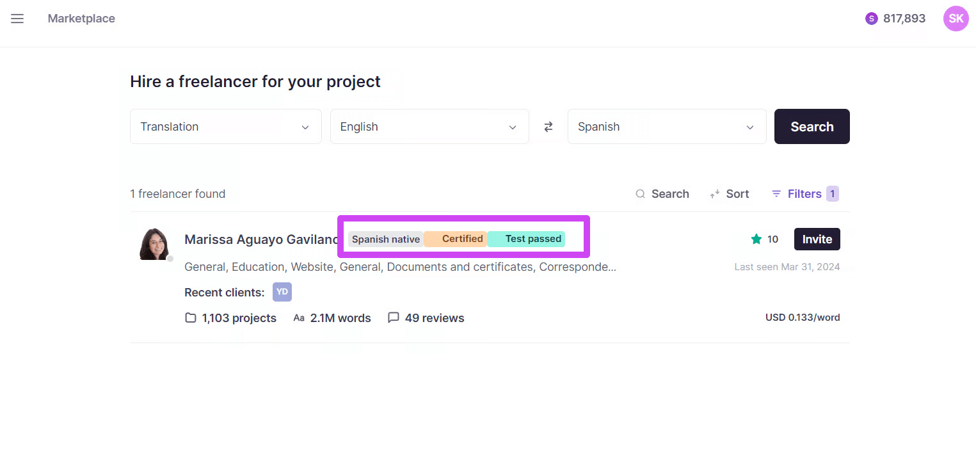Click the green star rating icon
Viewport: 976px width, 452px height.
(x=756, y=239)
